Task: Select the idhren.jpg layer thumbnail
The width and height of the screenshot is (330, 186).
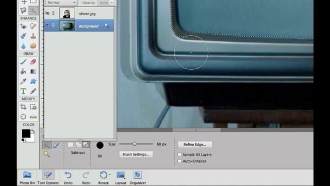Action: click(67, 13)
